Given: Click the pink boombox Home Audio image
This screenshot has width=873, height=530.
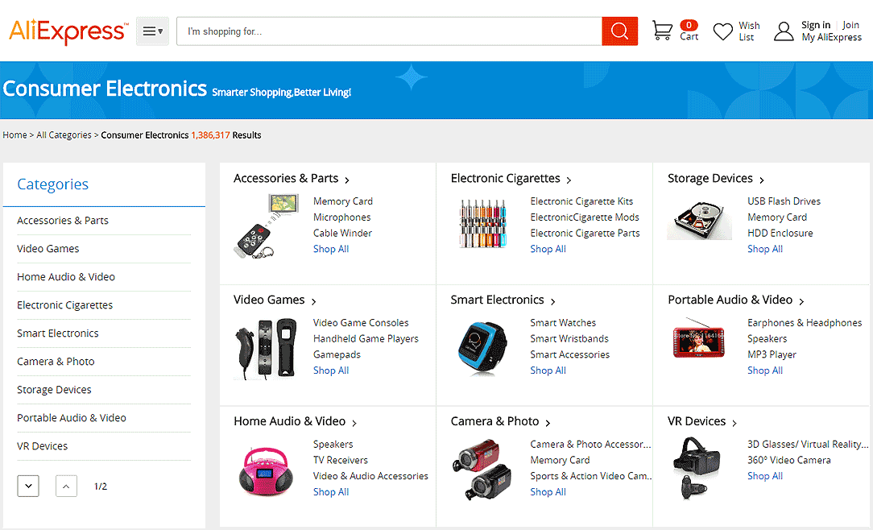Looking at the screenshot, I should pos(266,471).
